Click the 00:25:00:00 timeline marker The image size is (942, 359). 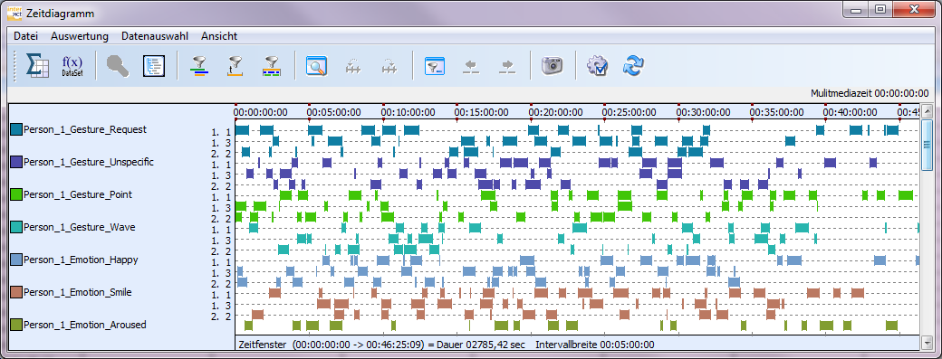pyautogui.click(x=629, y=112)
